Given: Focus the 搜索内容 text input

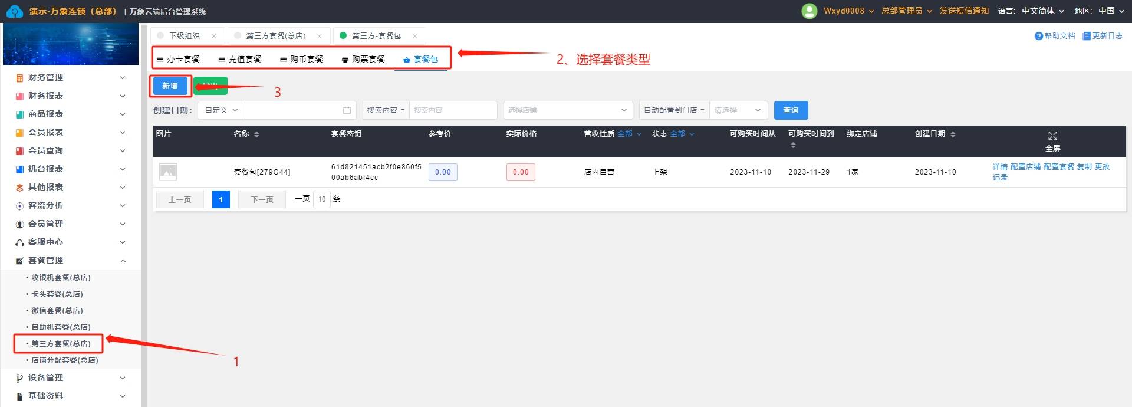Looking at the screenshot, I should [x=453, y=110].
